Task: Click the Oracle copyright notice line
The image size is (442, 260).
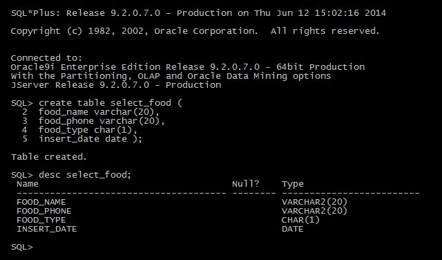Action: pos(195,31)
